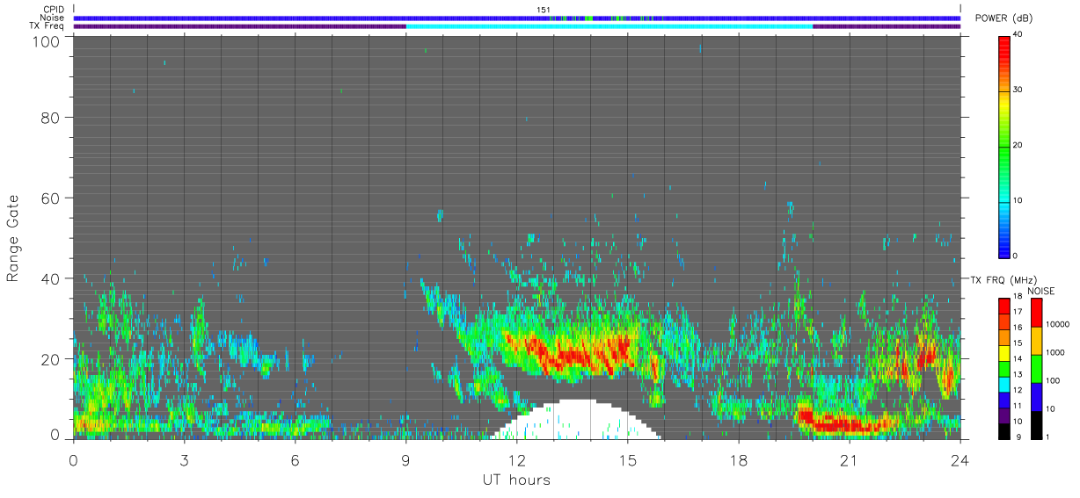Click the "100" Range Gate axis tick

pyautogui.click(x=46, y=41)
